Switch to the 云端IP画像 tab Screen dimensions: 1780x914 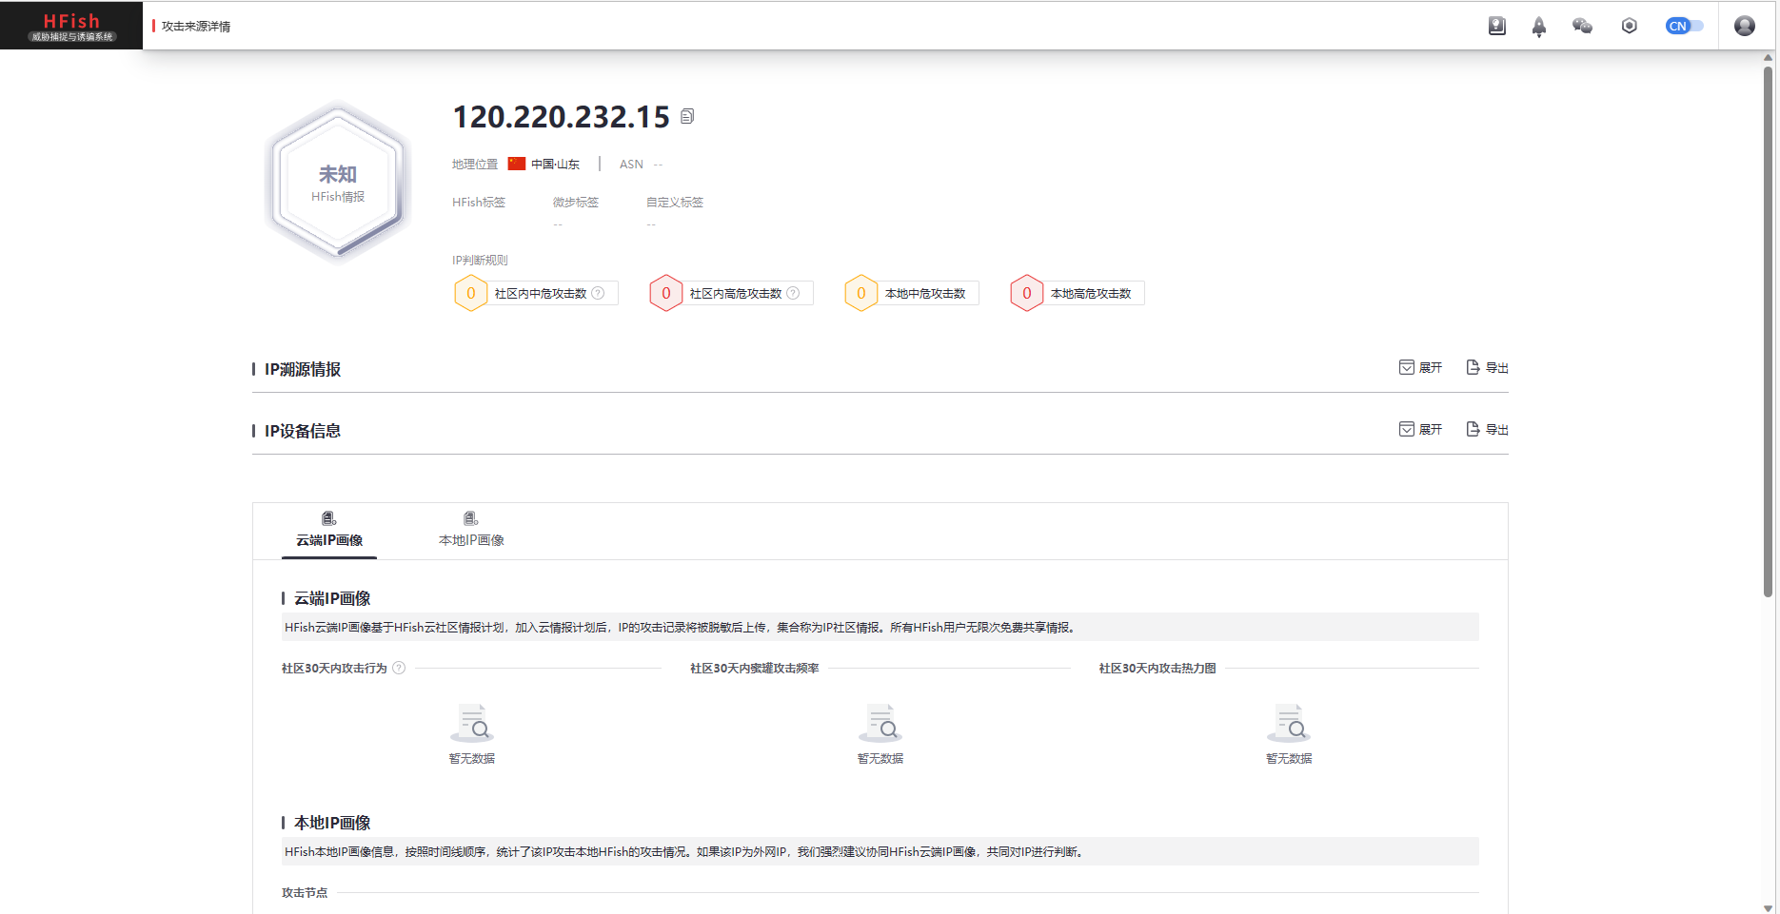pyautogui.click(x=329, y=530)
